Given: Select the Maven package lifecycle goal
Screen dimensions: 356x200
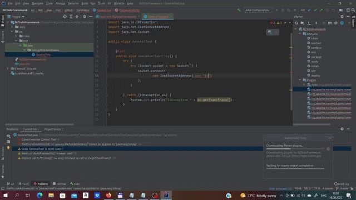Looking at the screenshot, I should [317, 57].
